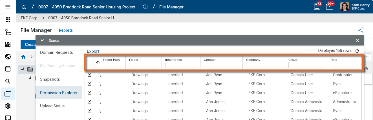This screenshot has width=373, height=120.
Task: Click the search icon in sidebar
Action: coord(8,81)
